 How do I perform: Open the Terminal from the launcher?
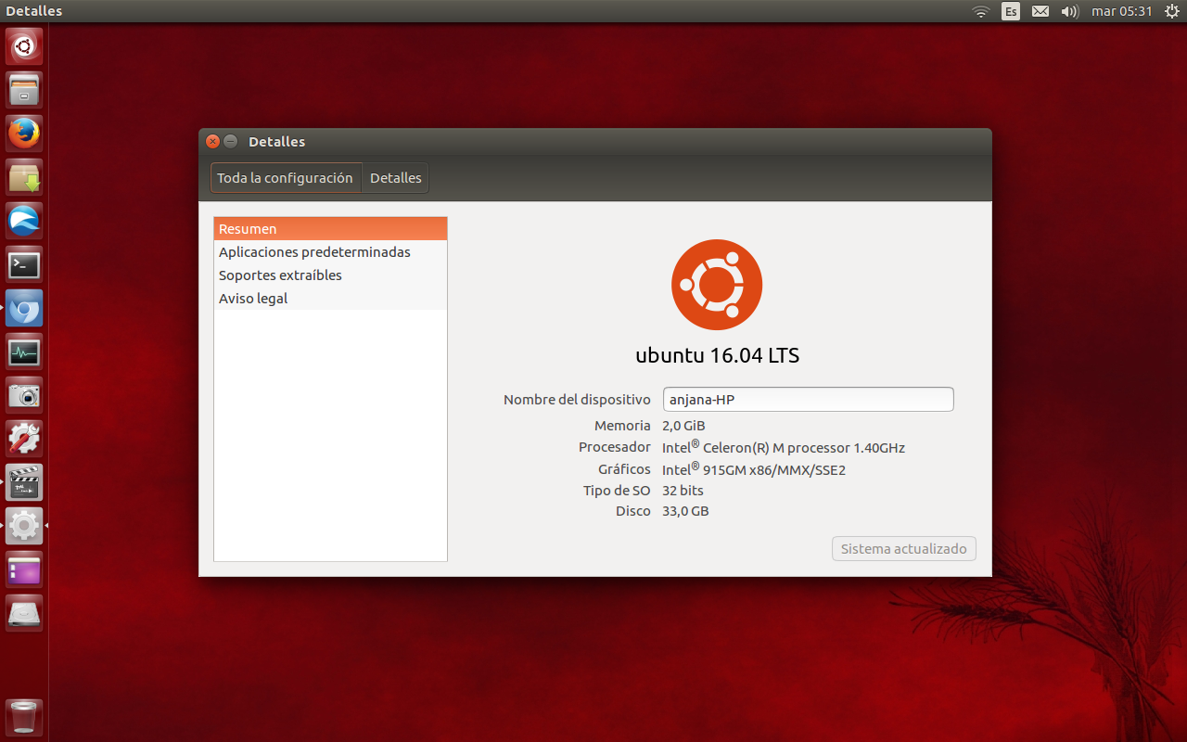(x=24, y=264)
